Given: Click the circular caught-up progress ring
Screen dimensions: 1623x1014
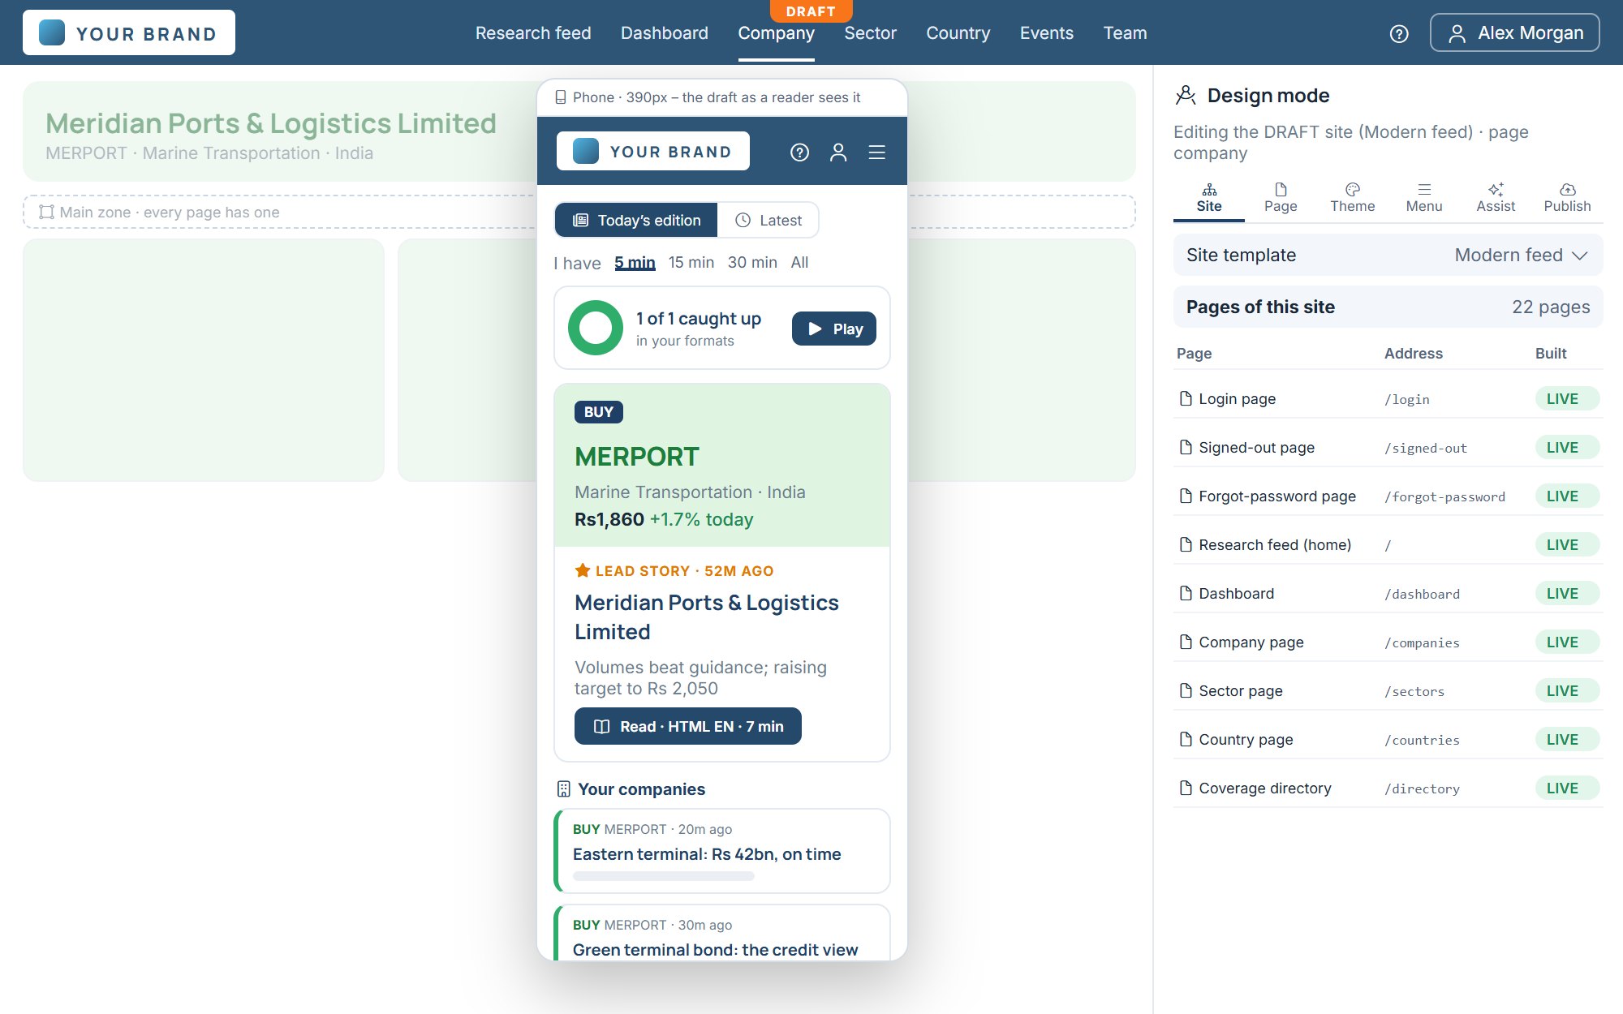Looking at the screenshot, I should [596, 328].
